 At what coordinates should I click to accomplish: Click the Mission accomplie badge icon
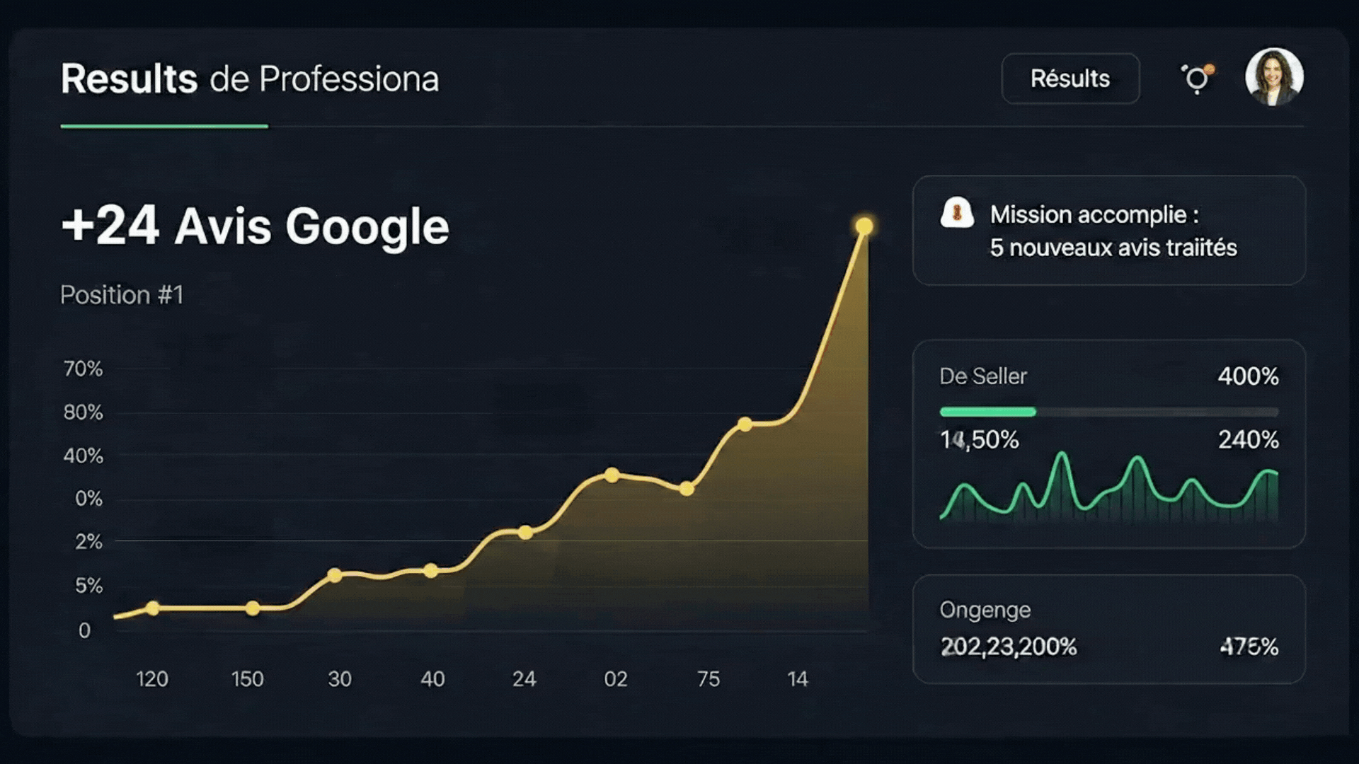point(957,212)
